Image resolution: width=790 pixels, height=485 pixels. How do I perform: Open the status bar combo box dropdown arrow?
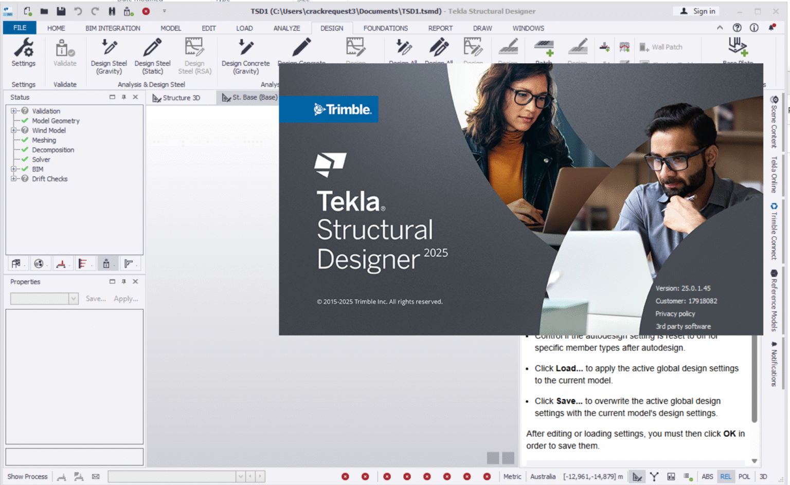tap(240, 476)
